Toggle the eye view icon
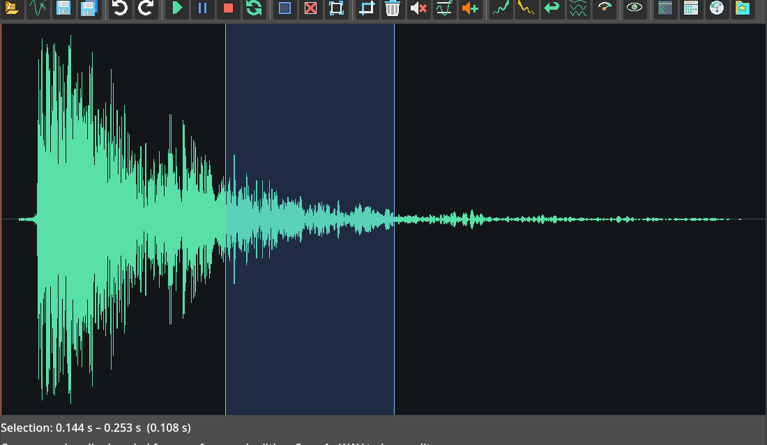Image resolution: width=767 pixels, height=445 pixels. coord(635,8)
